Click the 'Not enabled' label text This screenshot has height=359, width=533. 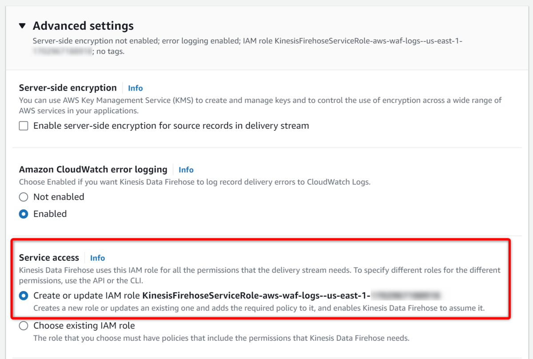point(59,197)
